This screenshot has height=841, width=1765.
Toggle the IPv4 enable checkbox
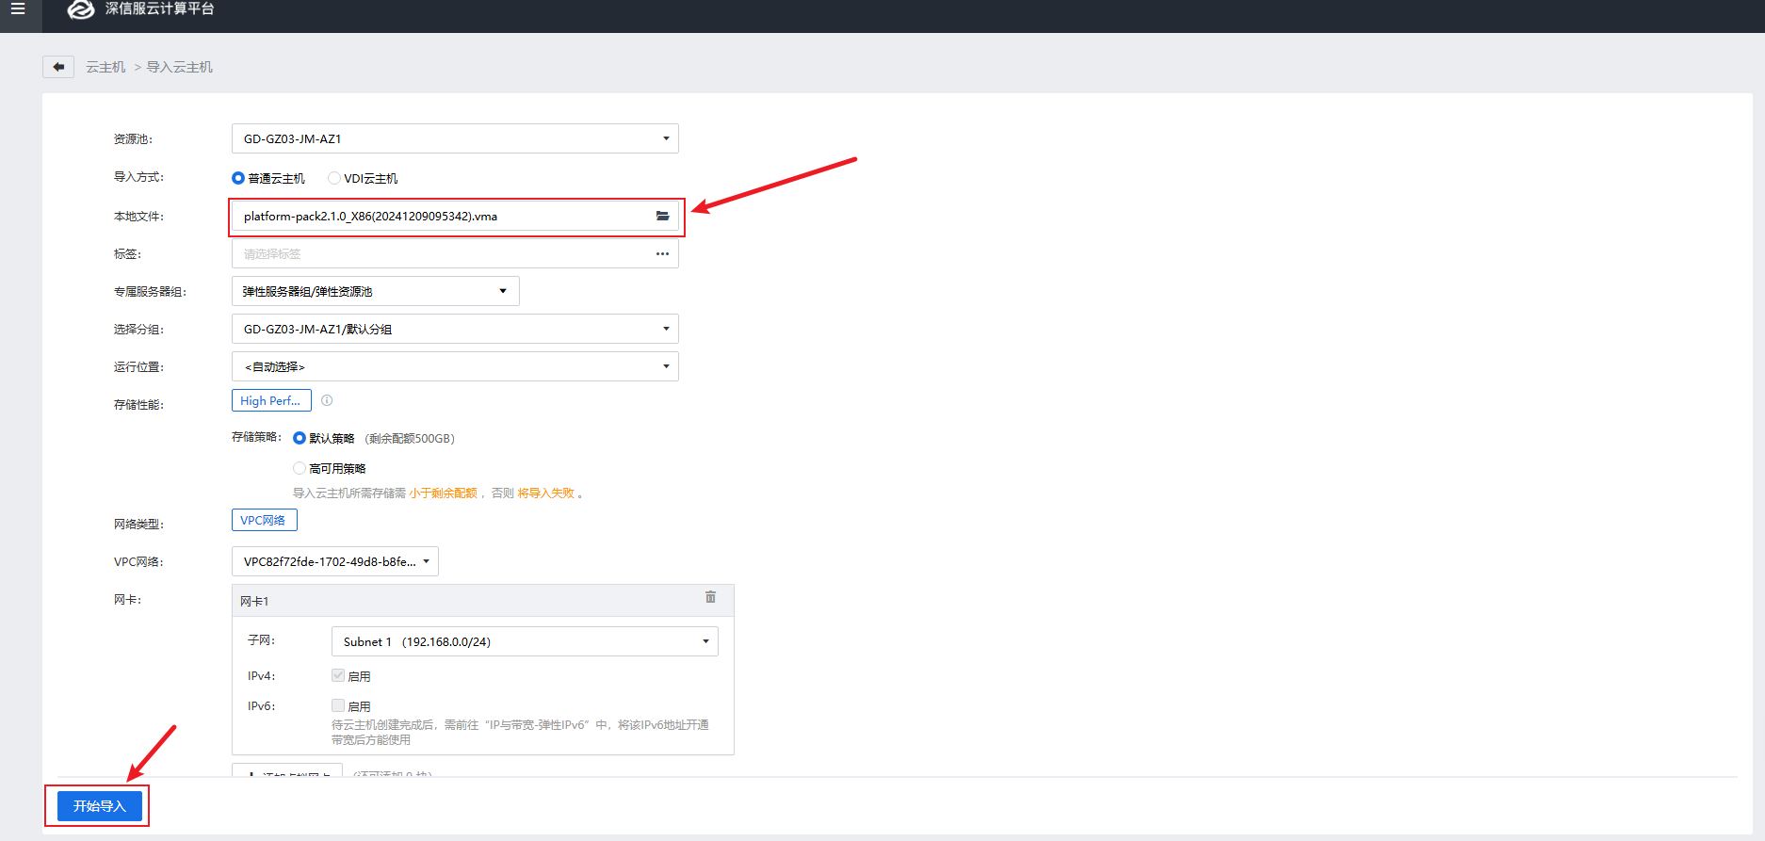(338, 675)
